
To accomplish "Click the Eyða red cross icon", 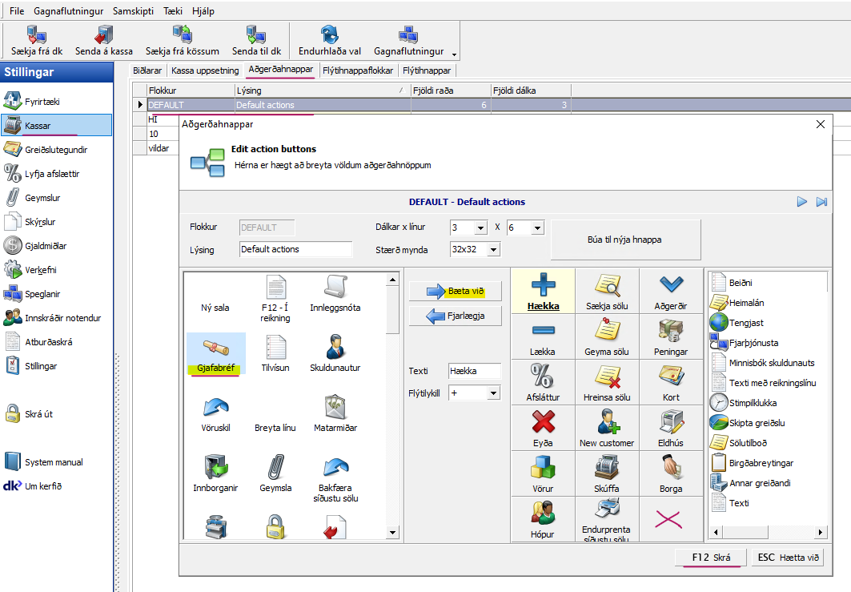I will [542, 421].
